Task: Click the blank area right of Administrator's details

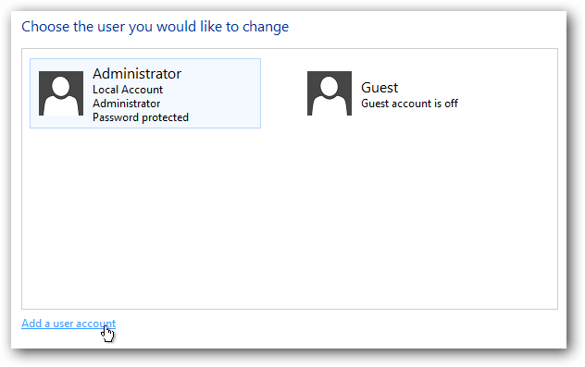Action: [x=224, y=93]
